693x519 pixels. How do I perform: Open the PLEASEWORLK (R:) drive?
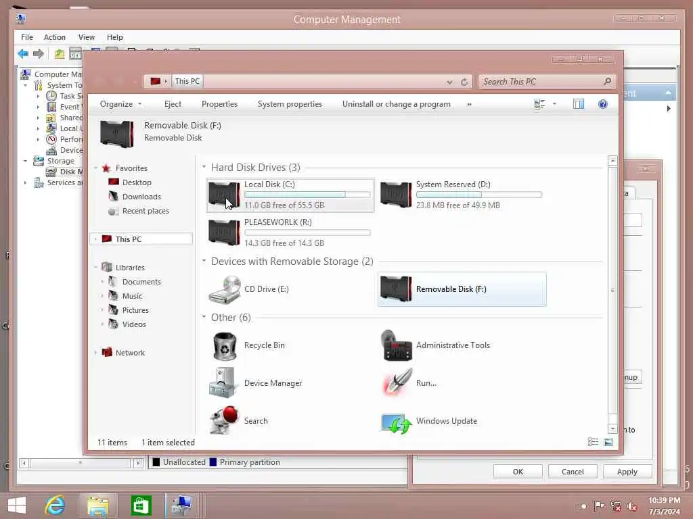coord(290,232)
